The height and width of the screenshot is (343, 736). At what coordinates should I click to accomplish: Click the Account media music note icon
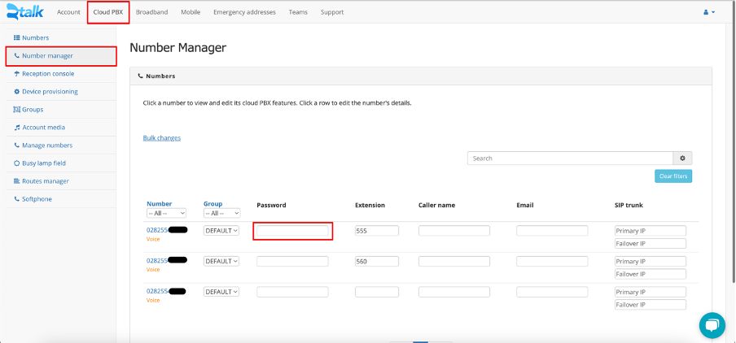[17, 128]
